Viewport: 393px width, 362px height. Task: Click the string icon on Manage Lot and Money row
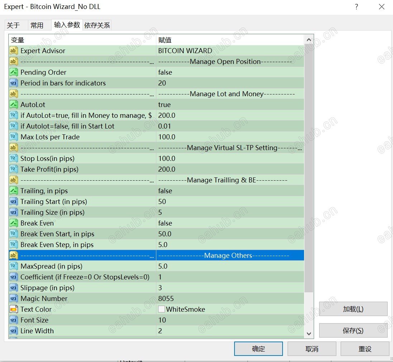14,94
